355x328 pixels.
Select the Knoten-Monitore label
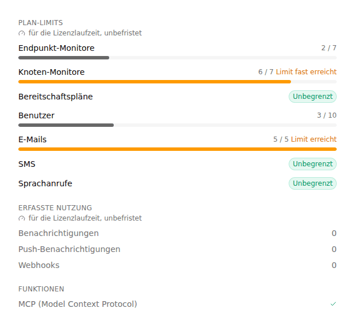pyautogui.click(x=51, y=72)
